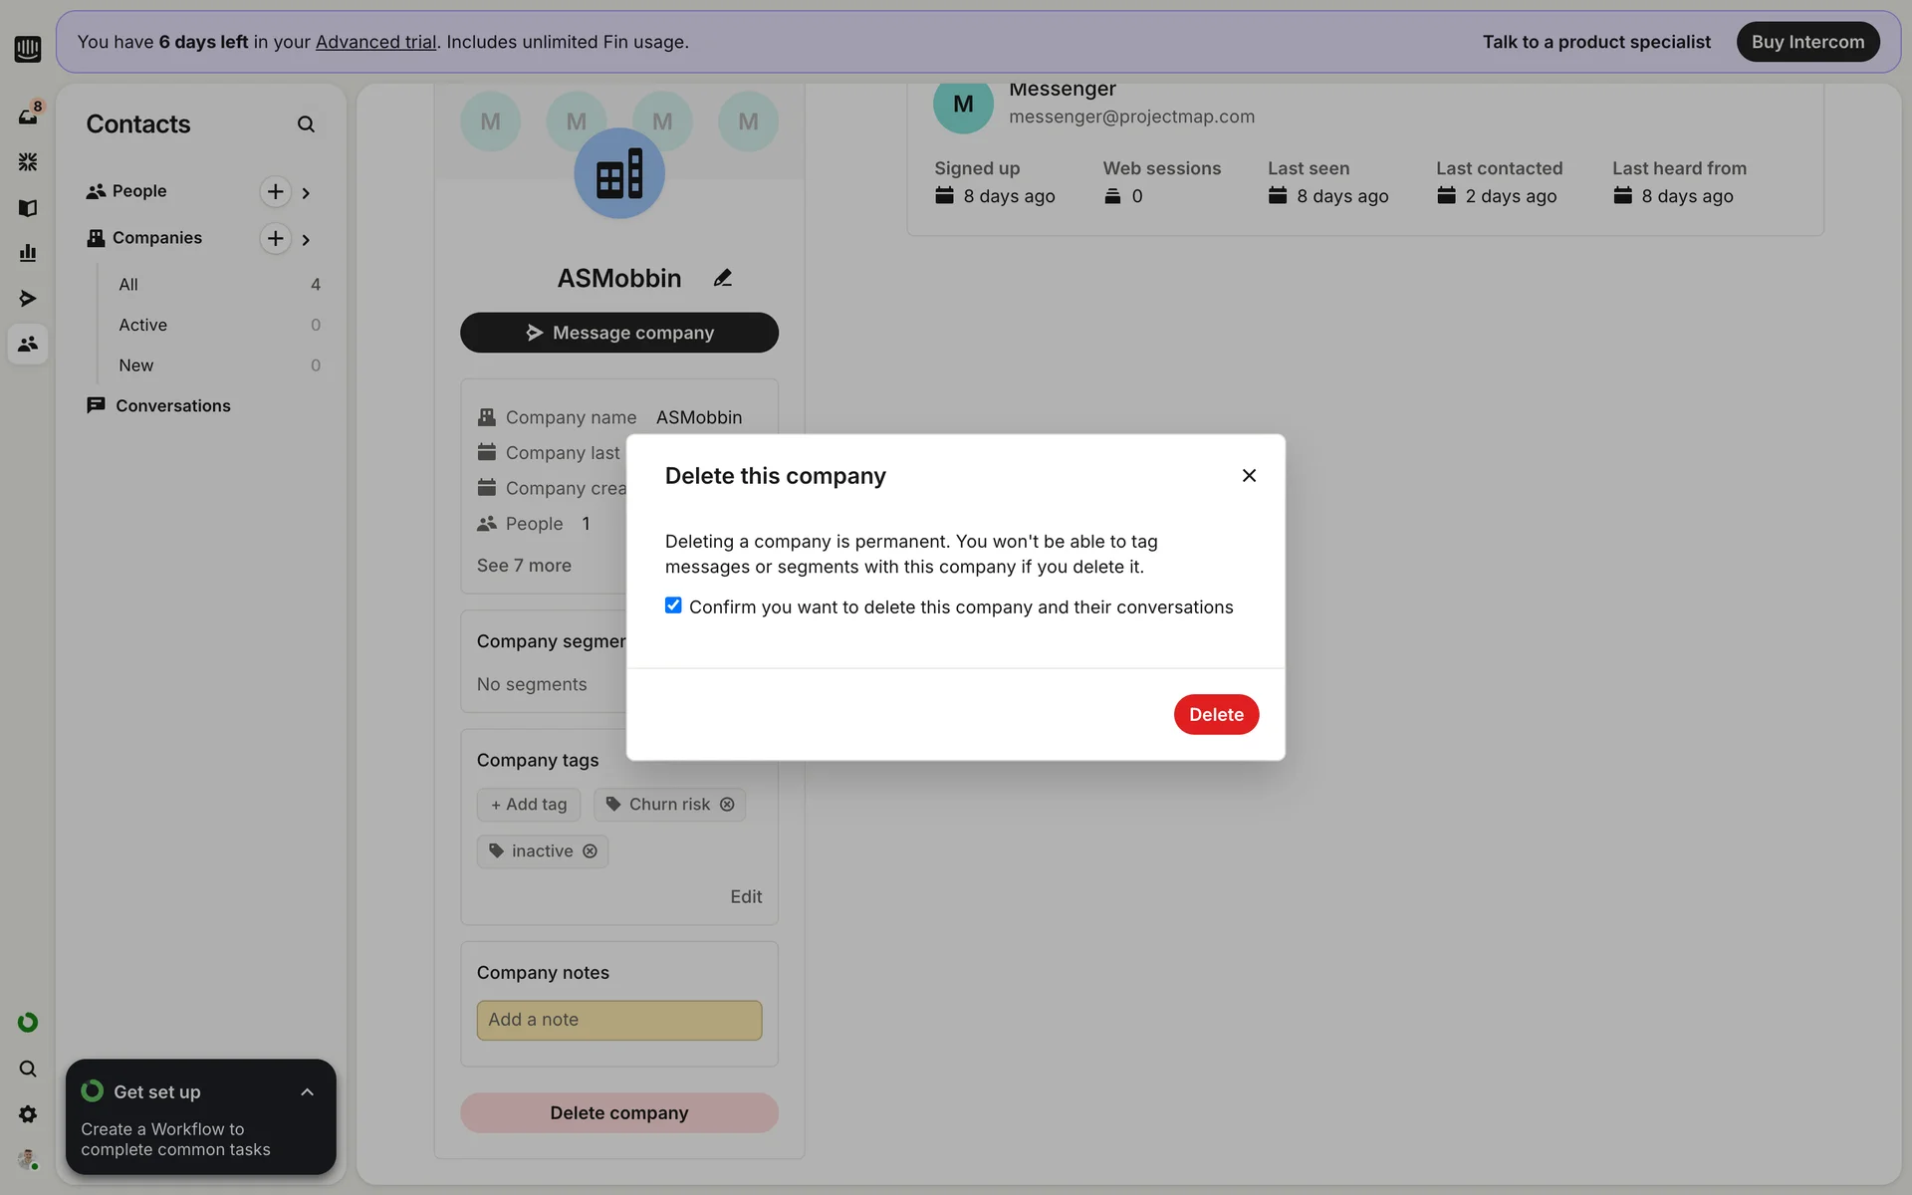This screenshot has height=1195, width=1912.
Task: Open the Settings gear icon
Action: [28, 1114]
